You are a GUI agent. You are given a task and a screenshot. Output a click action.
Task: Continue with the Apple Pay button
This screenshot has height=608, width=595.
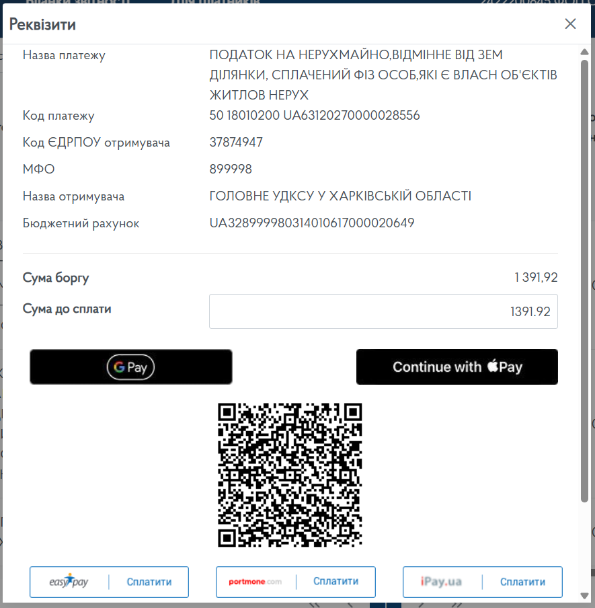point(457,367)
